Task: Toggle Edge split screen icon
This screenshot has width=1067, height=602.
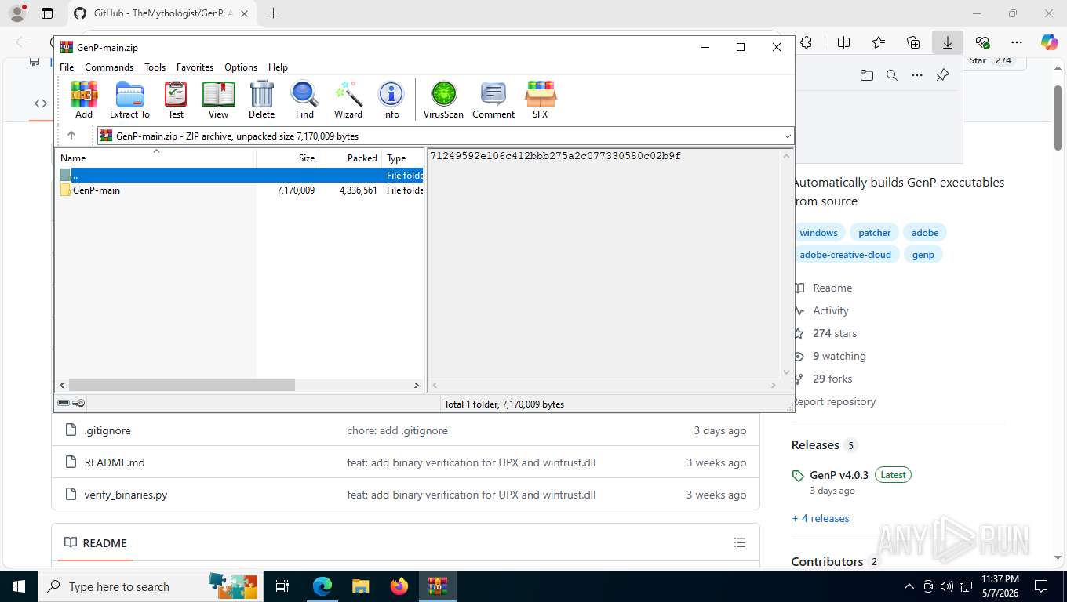Action: pyautogui.click(x=844, y=42)
